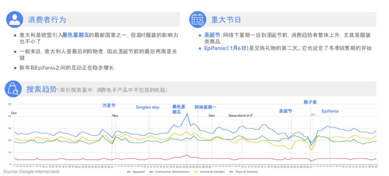Click the grey subtitle about 索引搜索量
Screen dimensions: 389x176
point(112,90)
